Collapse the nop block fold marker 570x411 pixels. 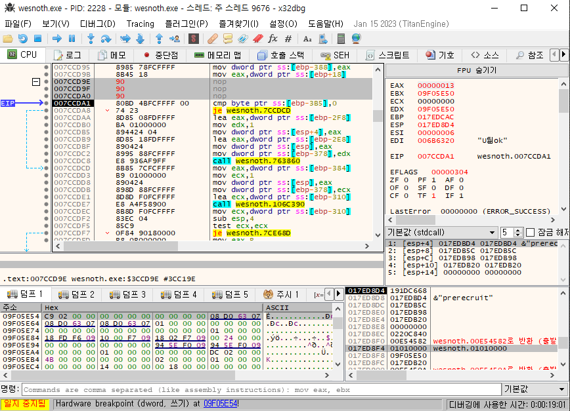[x=36, y=82]
